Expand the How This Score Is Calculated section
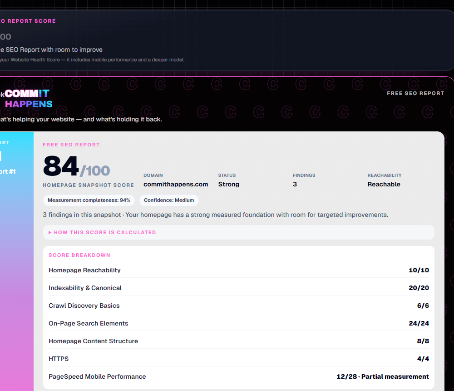 coord(239,232)
